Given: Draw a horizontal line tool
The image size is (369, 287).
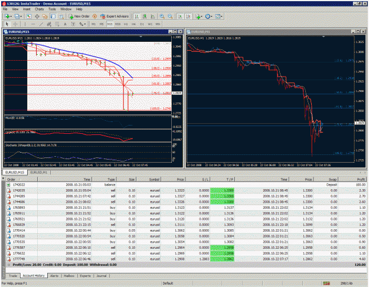Looking at the screenshot, I should (x=33, y=24).
